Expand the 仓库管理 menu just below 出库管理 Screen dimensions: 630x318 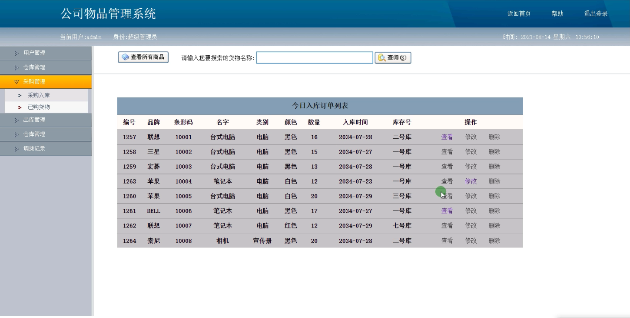point(46,134)
